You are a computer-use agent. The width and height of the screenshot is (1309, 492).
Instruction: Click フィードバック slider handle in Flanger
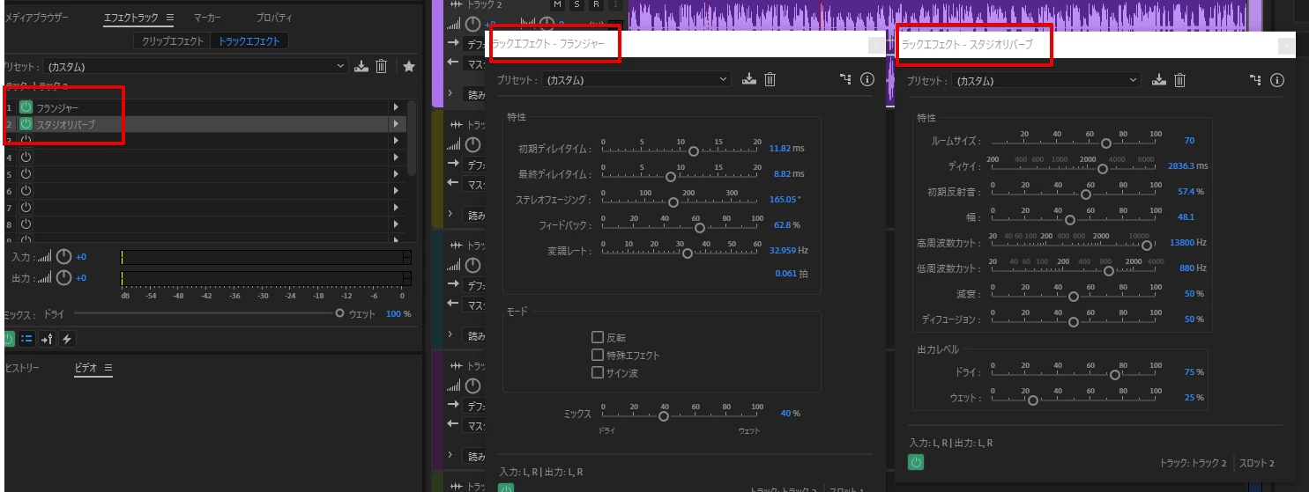pyautogui.click(x=700, y=227)
